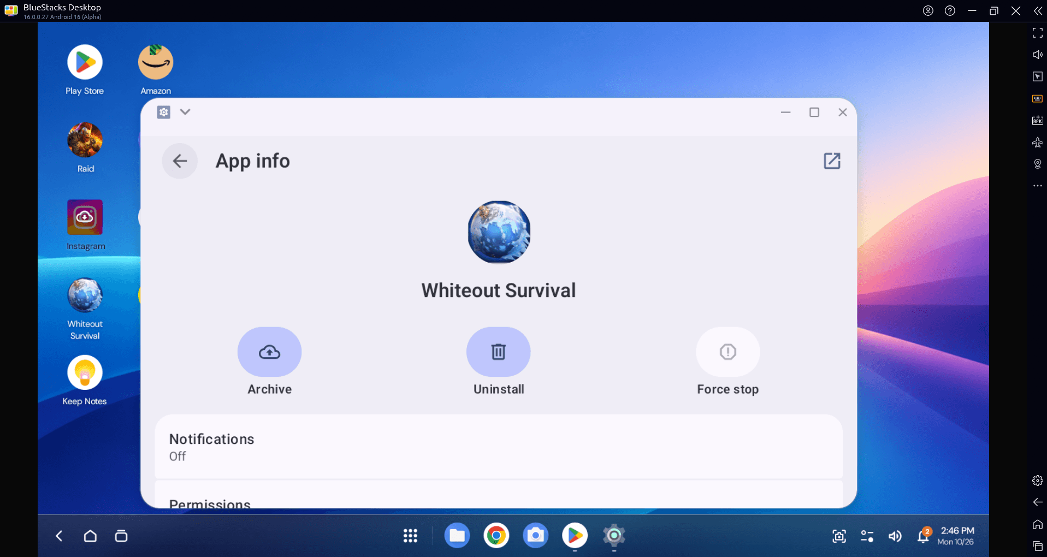Click the airplane mode sidebar icon
Screen dimensions: 1047x557
[x=1038, y=142]
